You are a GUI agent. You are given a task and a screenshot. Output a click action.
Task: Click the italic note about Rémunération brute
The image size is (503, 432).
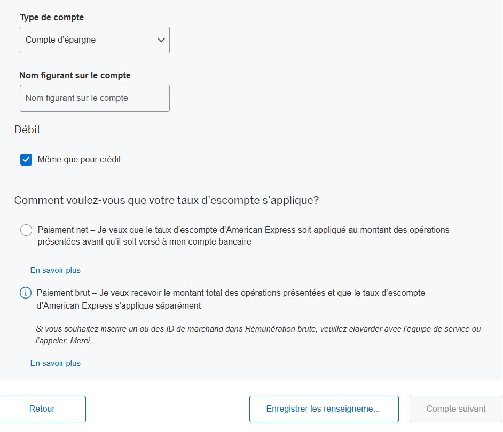pyautogui.click(x=258, y=335)
